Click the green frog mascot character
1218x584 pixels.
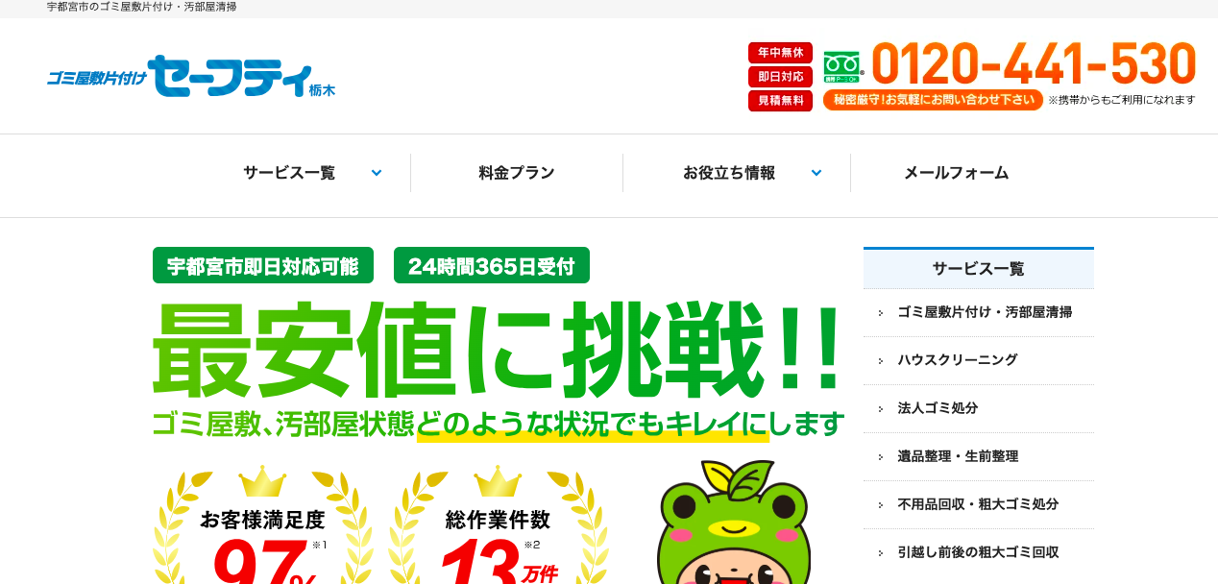click(733, 522)
